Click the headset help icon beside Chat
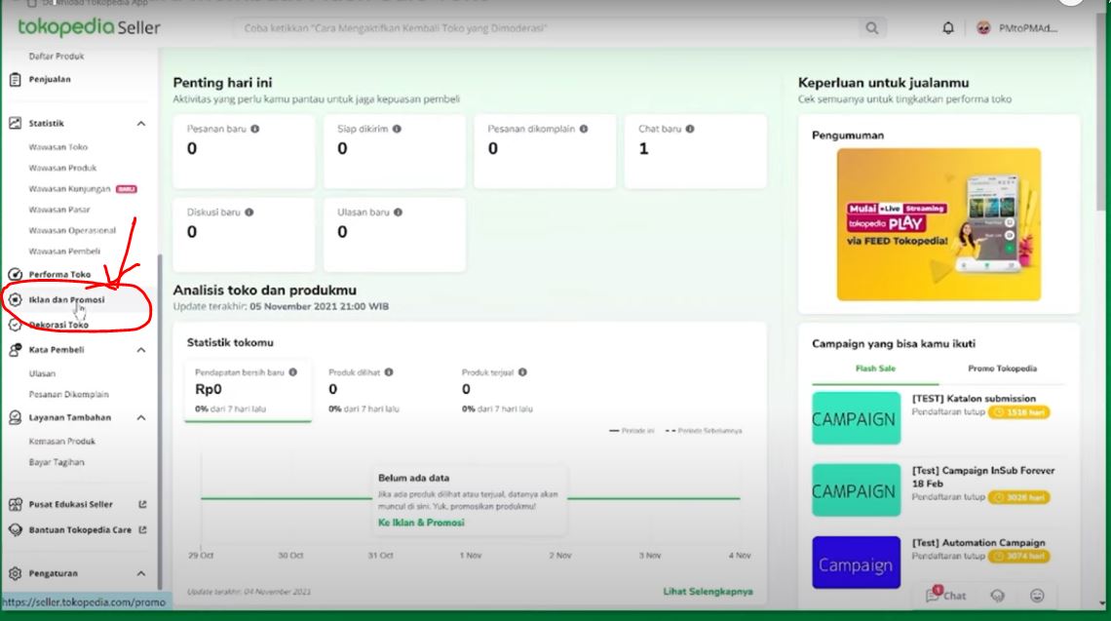This screenshot has width=1111, height=621. click(x=998, y=595)
